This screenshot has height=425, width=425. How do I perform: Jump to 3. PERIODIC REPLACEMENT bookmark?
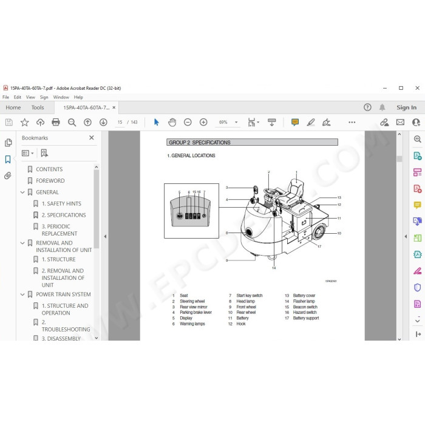(59, 230)
